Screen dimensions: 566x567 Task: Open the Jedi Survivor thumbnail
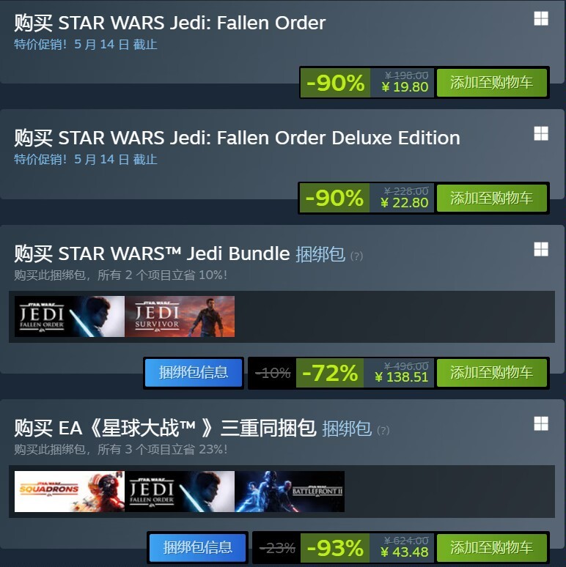point(180,316)
